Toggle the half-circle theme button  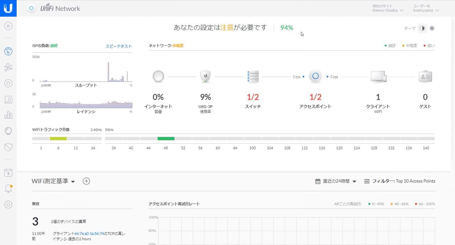pos(422,28)
